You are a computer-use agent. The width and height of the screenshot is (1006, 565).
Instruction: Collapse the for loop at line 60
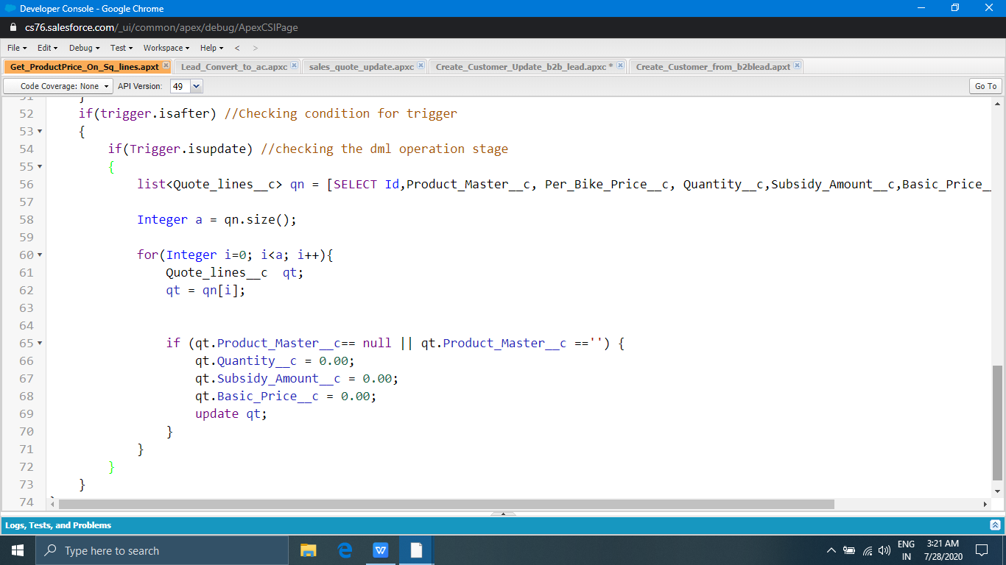point(39,255)
